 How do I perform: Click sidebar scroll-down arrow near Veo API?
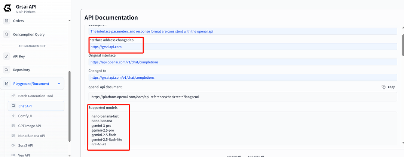click(69, 155)
